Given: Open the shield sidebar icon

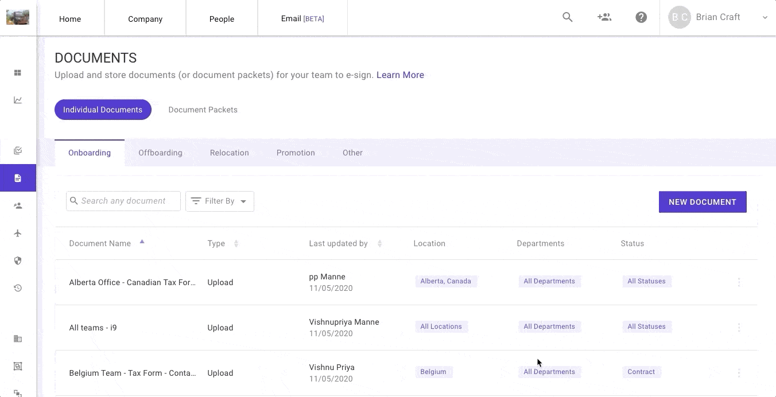Looking at the screenshot, I should pyautogui.click(x=18, y=260).
